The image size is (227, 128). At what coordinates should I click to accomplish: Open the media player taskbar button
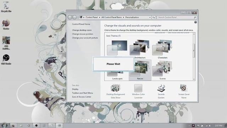29,126
